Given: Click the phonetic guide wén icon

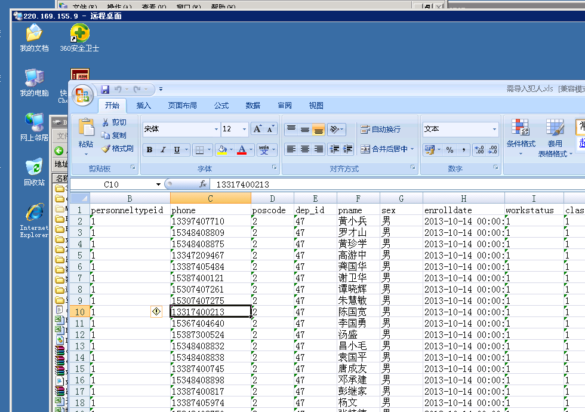Looking at the screenshot, I should pyautogui.click(x=264, y=150).
